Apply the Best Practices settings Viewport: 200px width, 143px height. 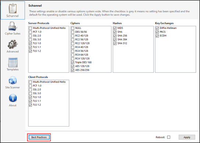point(39,137)
